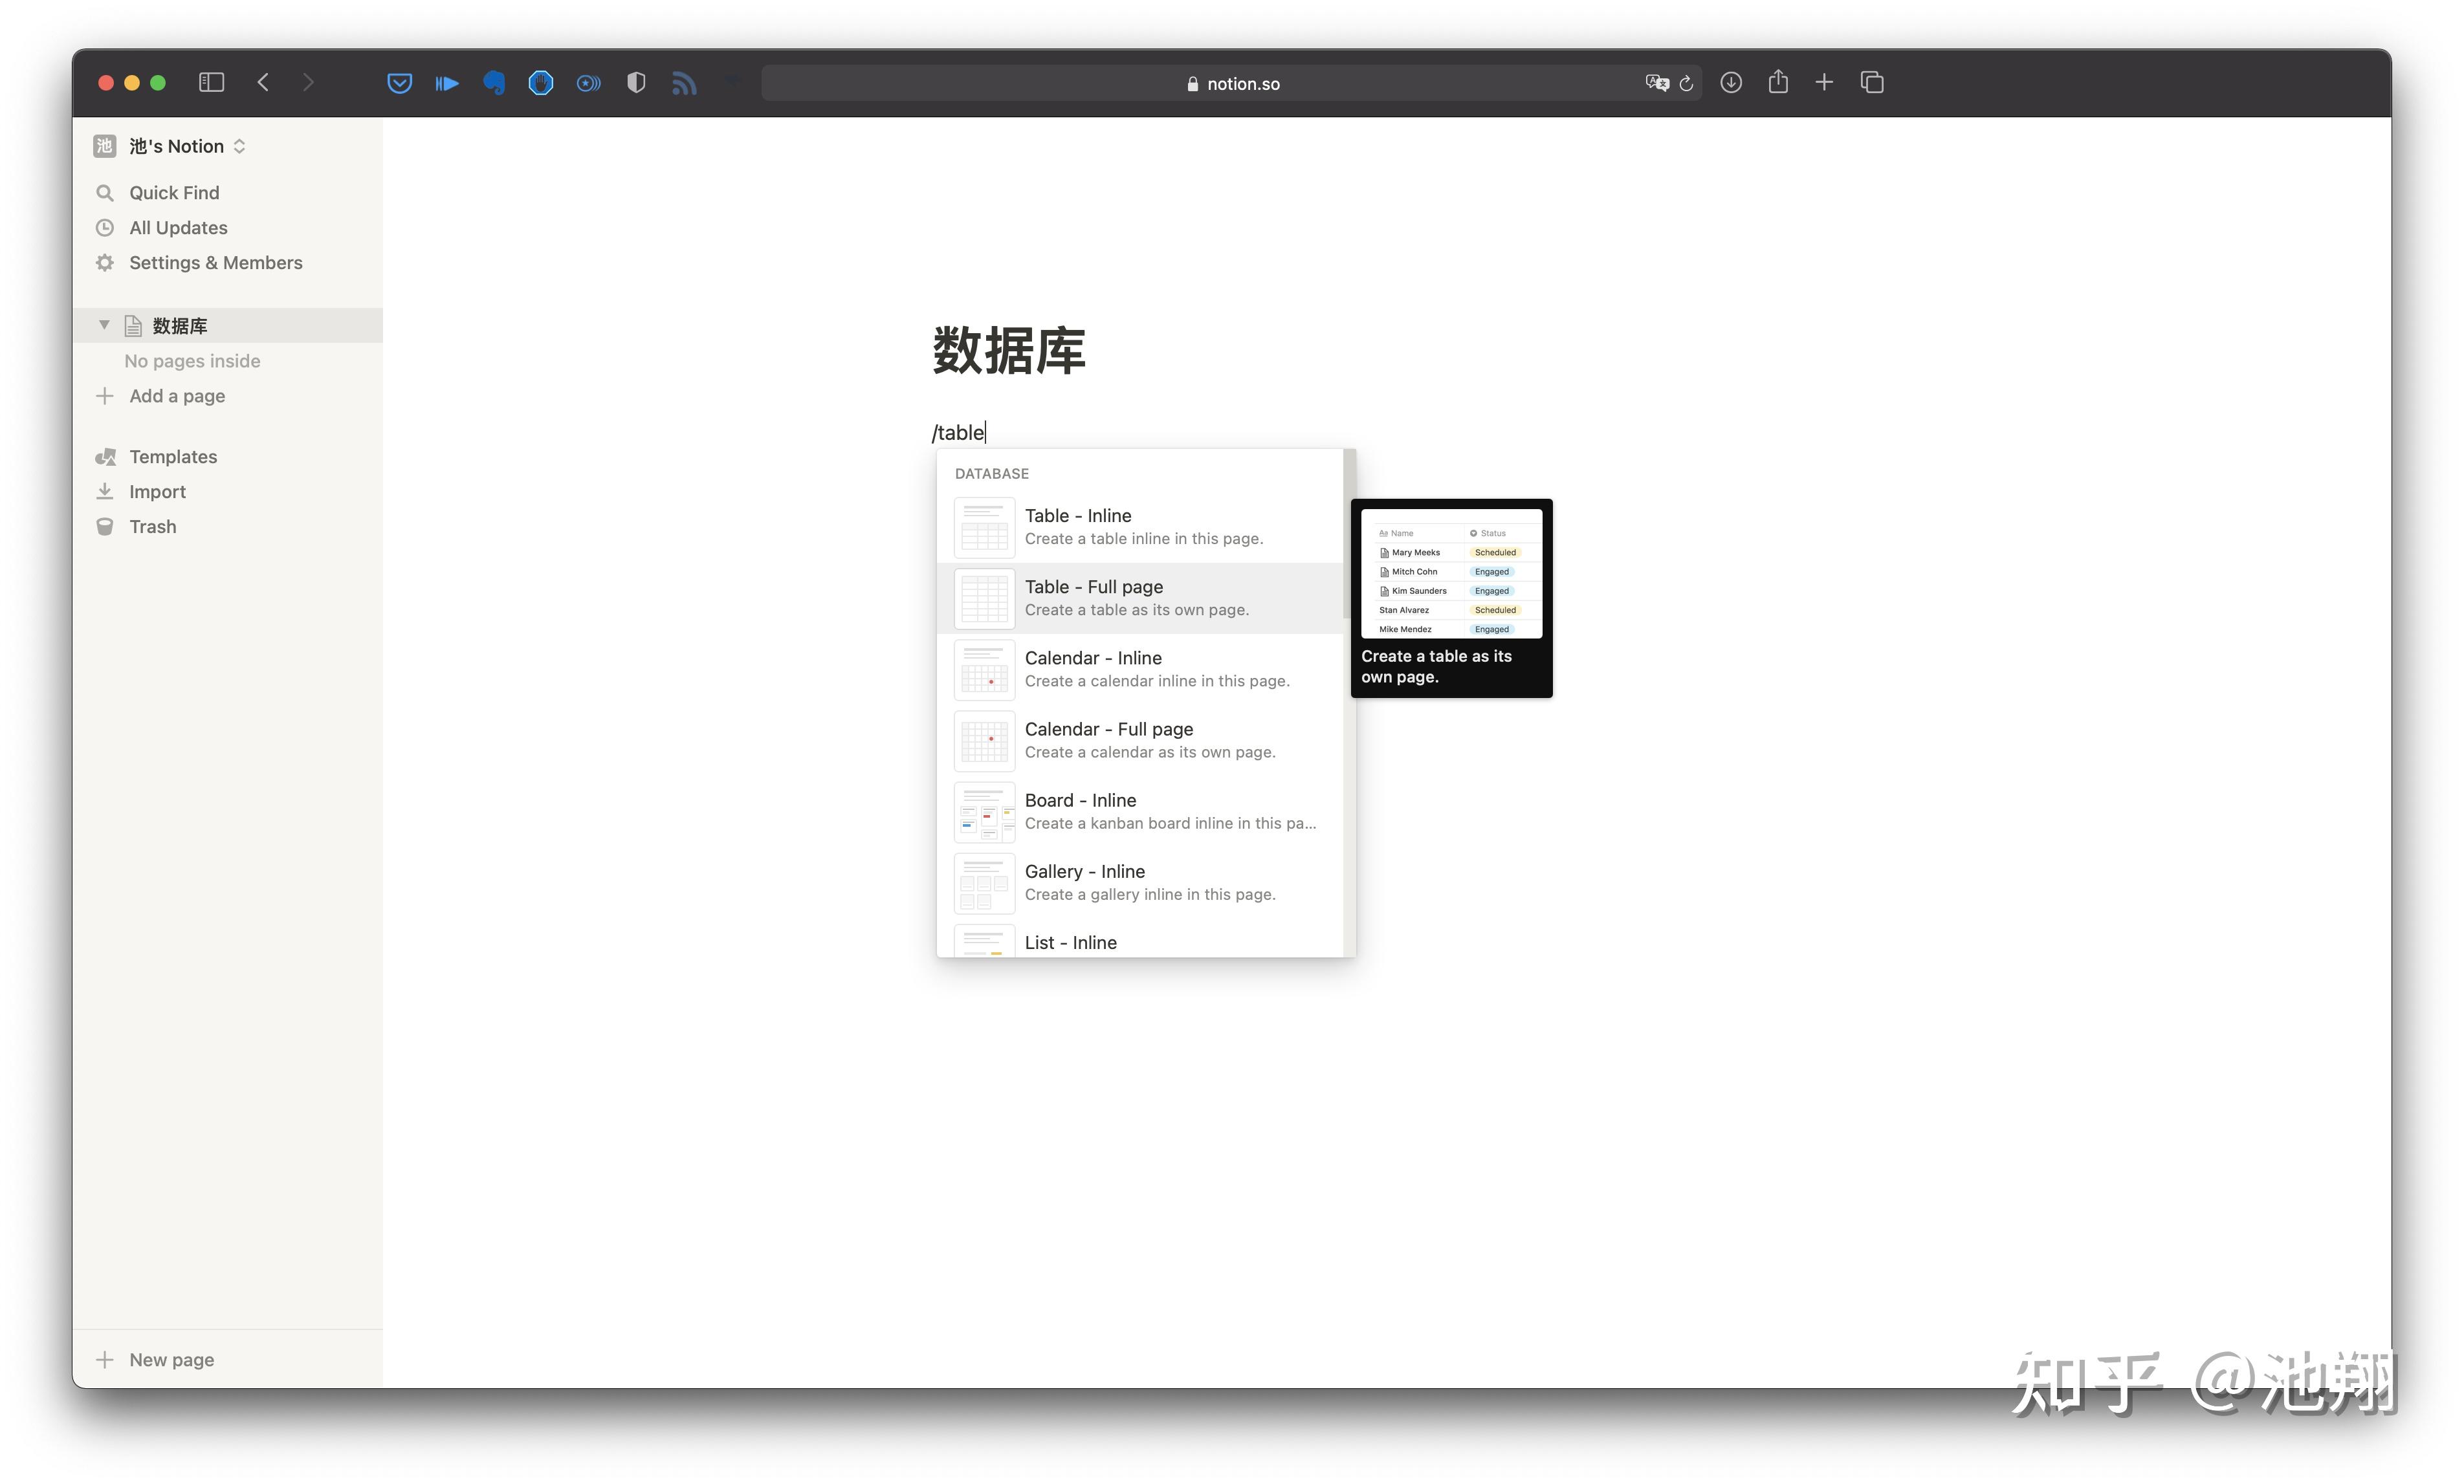The width and height of the screenshot is (2464, 1484).
Task: Open Quick Find search
Action: click(173, 192)
